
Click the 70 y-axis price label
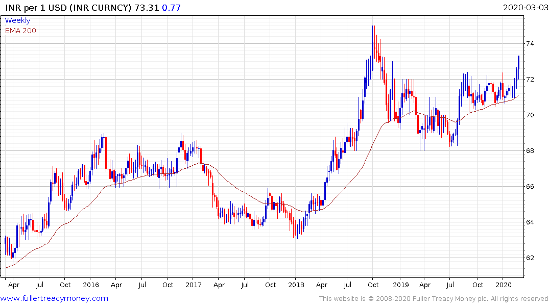530,115
